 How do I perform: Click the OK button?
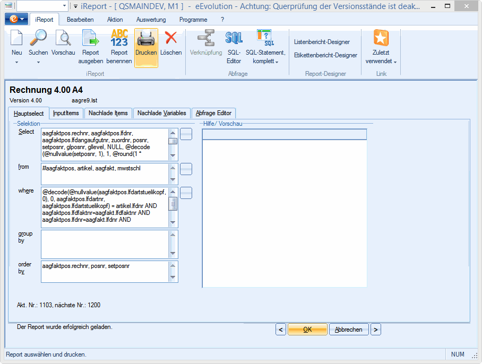tap(307, 330)
